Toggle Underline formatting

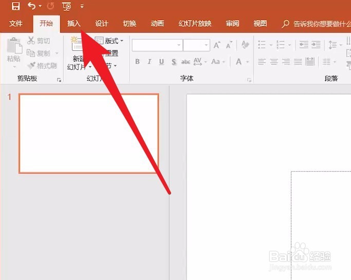point(161,62)
